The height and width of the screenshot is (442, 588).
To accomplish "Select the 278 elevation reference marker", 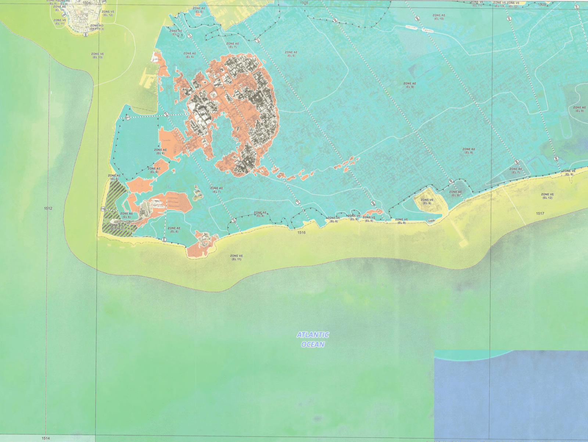I will [x=165, y=114].
